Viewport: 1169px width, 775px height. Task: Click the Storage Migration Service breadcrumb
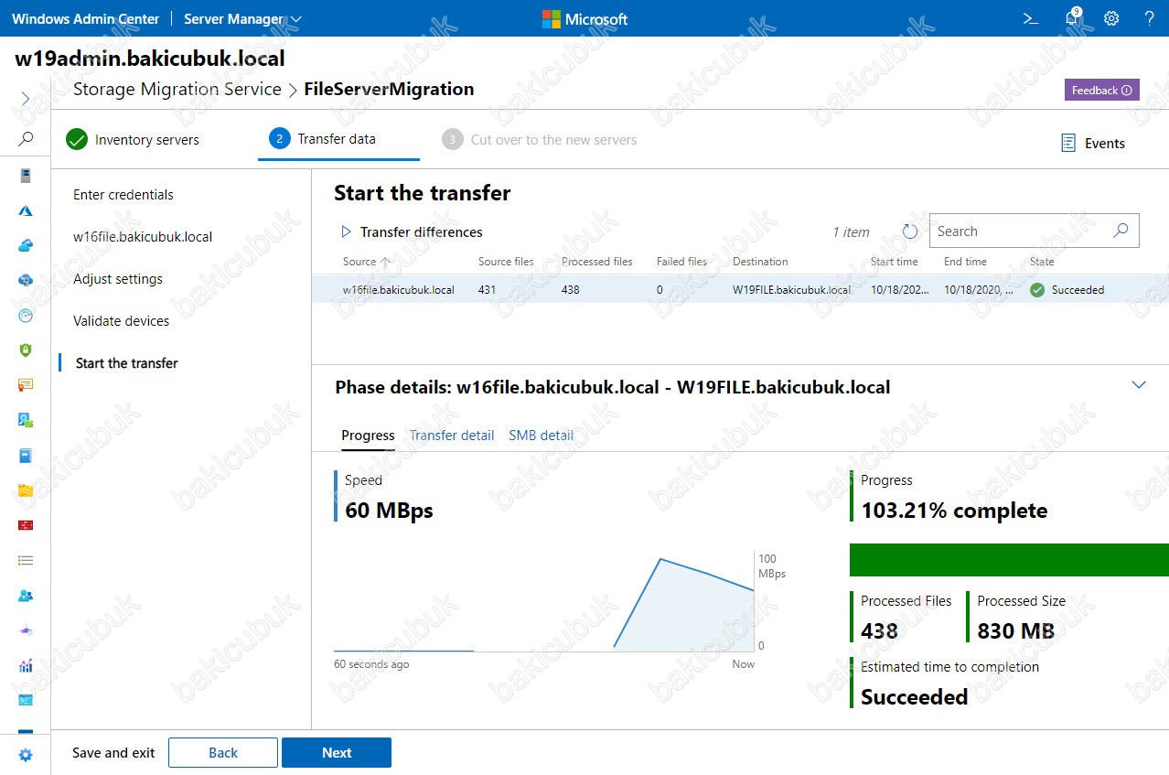click(x=177, y=90)
